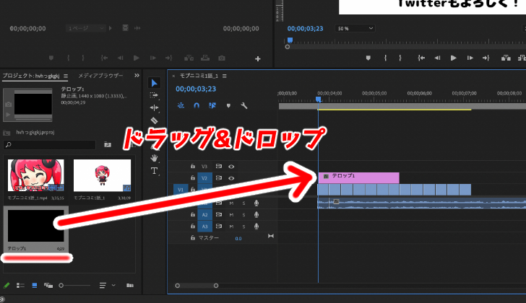Click Automate to Sequence in Project panel

[130, 285]
